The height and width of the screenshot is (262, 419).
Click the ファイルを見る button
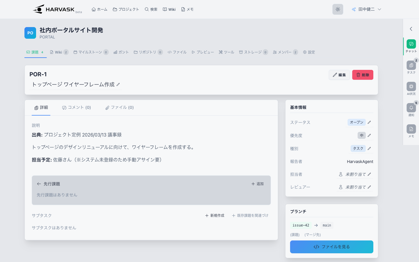coord(331,247)
